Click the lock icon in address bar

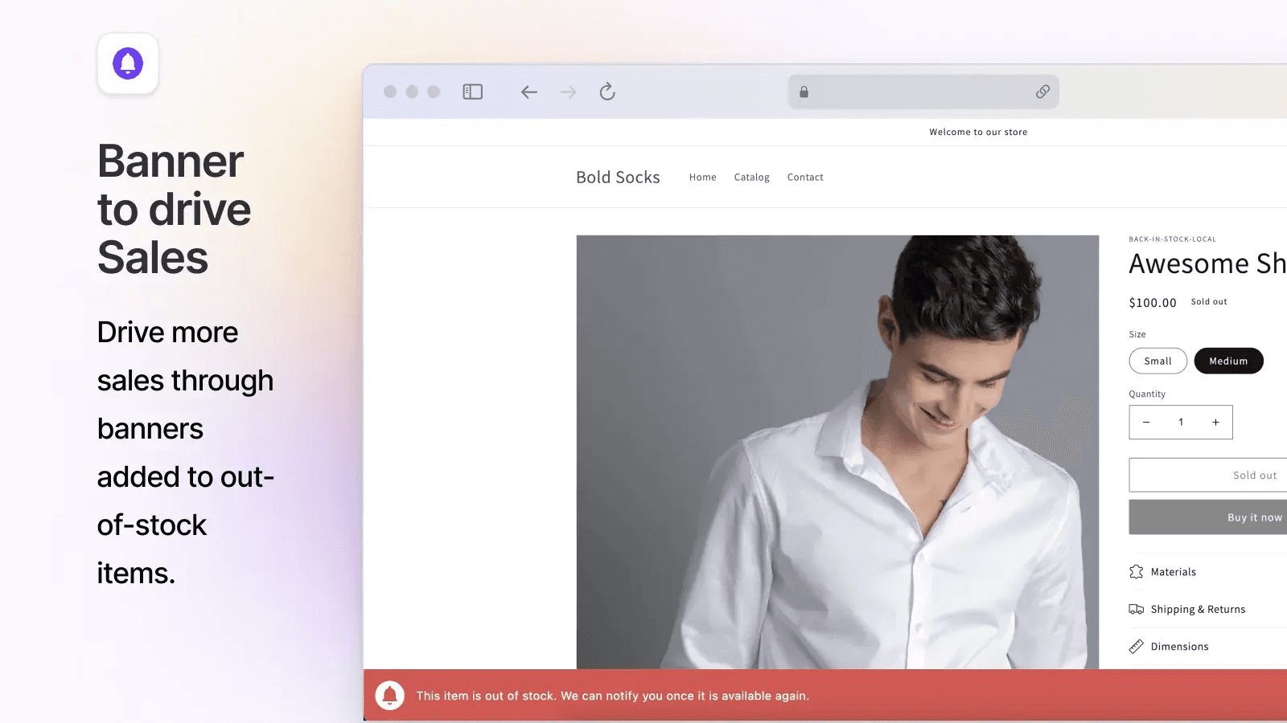point(804,92)
